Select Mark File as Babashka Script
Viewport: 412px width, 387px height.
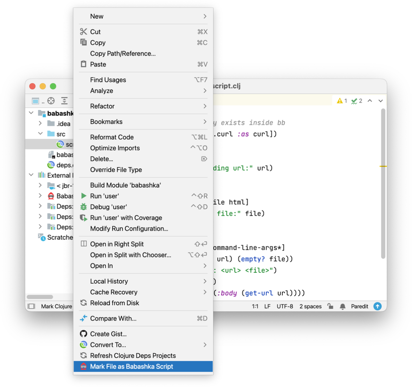pyautogui.click(x=143, y=366)
